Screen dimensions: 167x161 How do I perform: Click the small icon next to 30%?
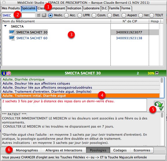coord(157,73)
